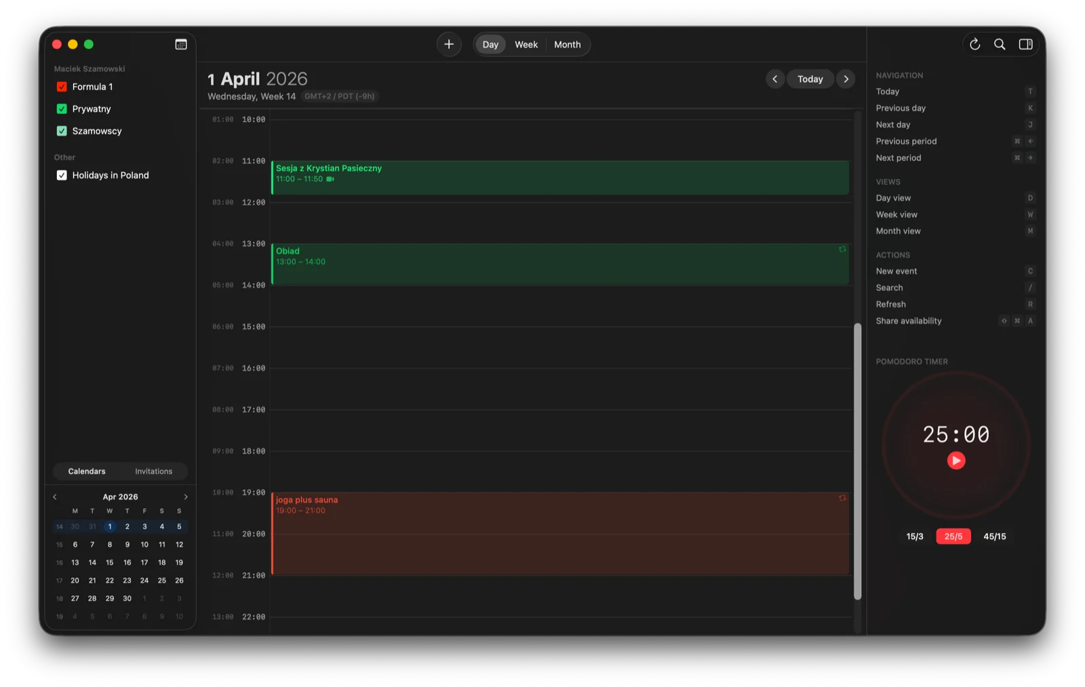Click the calendar icon above the sidebar

point(180,43)
